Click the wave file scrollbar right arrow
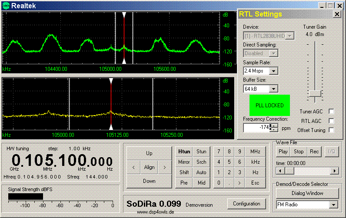Screen dimensions: 346x218 [335, 171]
